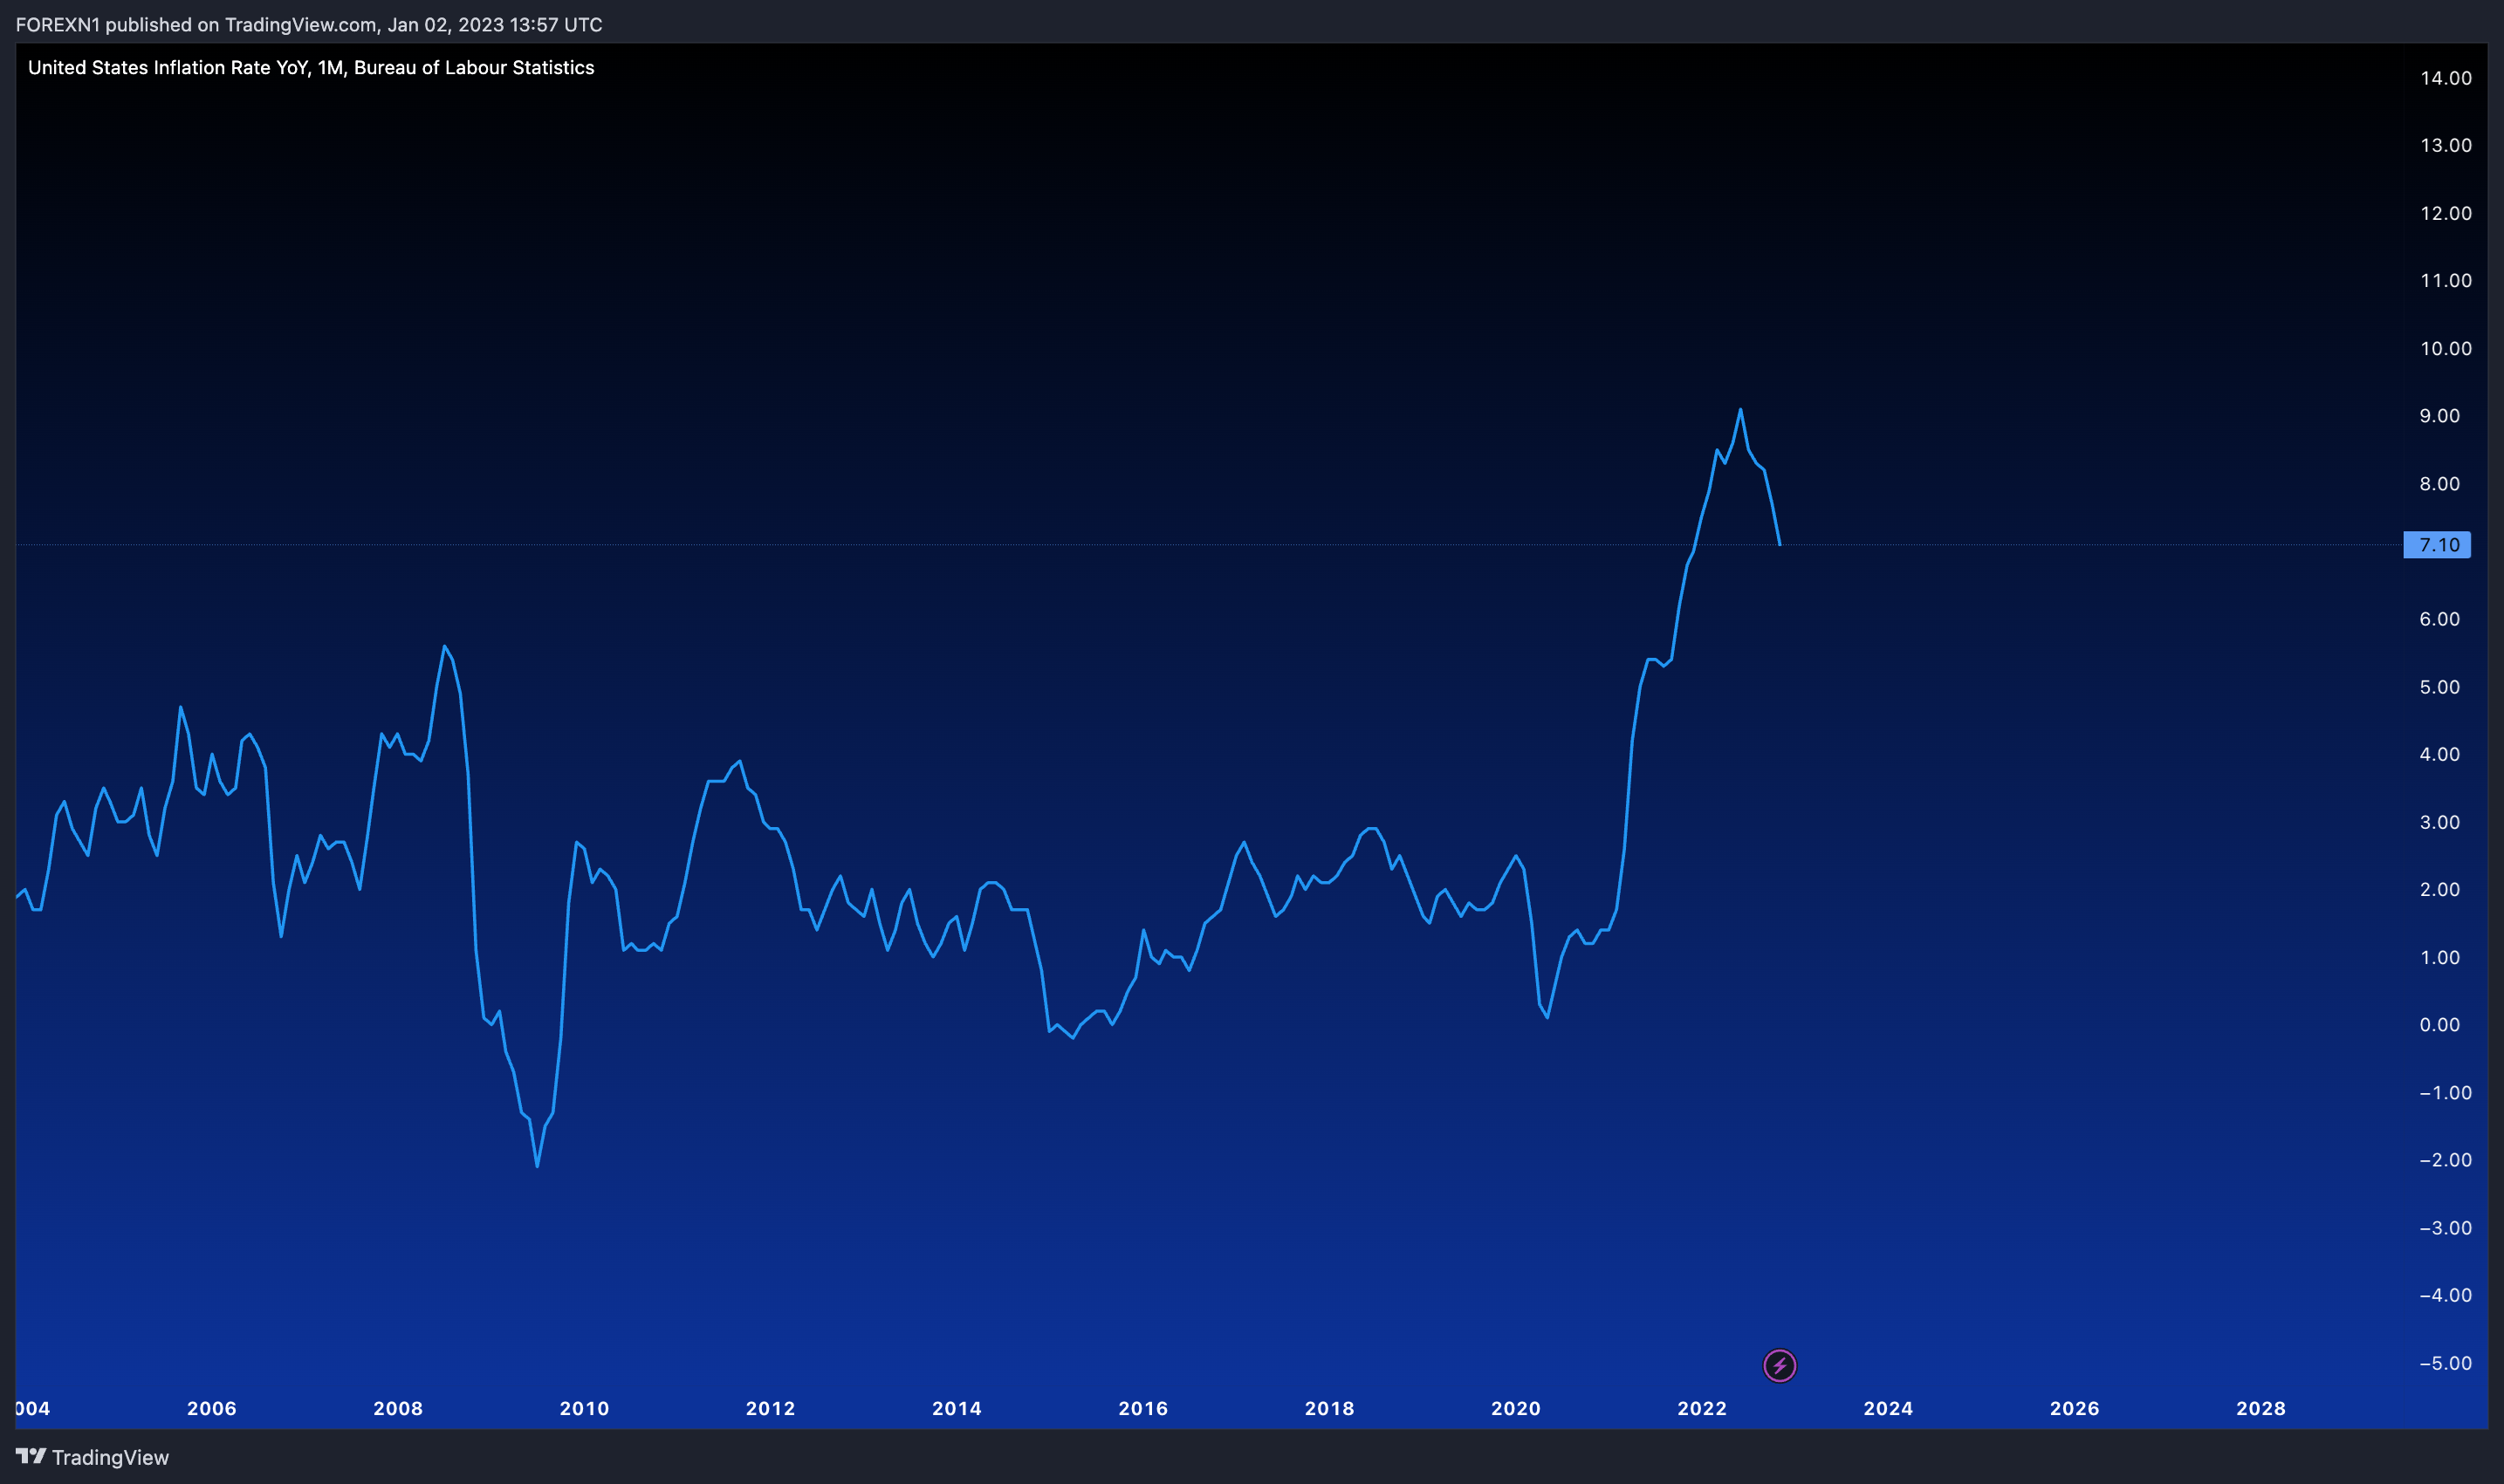
Task: Click the 2018 year label on time axis
Action: (1329, 1408)
